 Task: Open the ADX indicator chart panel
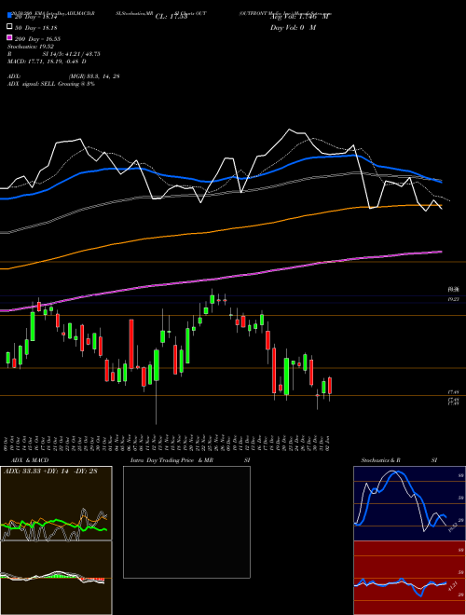pos(56,503)
